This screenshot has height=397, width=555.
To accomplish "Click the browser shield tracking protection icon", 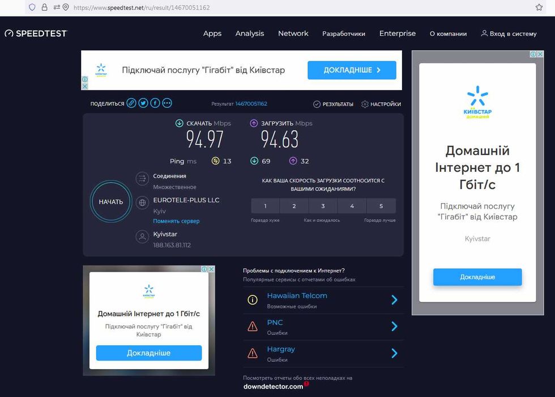I will click(x=32, y=7).
